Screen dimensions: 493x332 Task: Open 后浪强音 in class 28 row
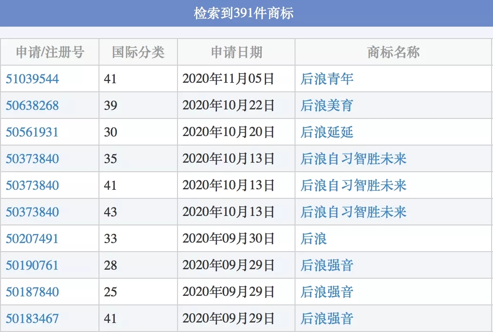click(x=326, y=265)
